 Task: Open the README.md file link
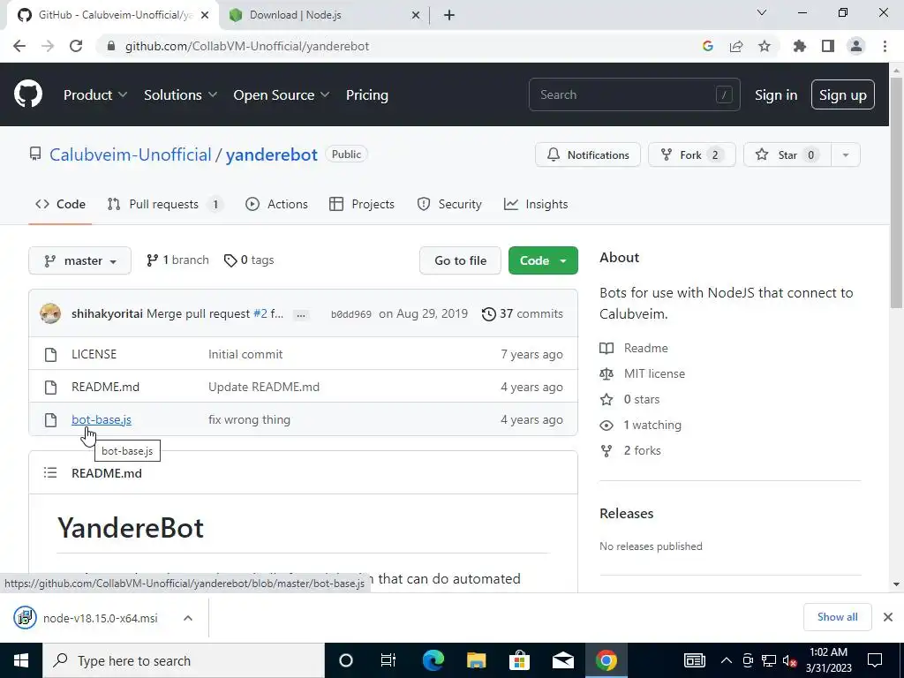(106, 387)
